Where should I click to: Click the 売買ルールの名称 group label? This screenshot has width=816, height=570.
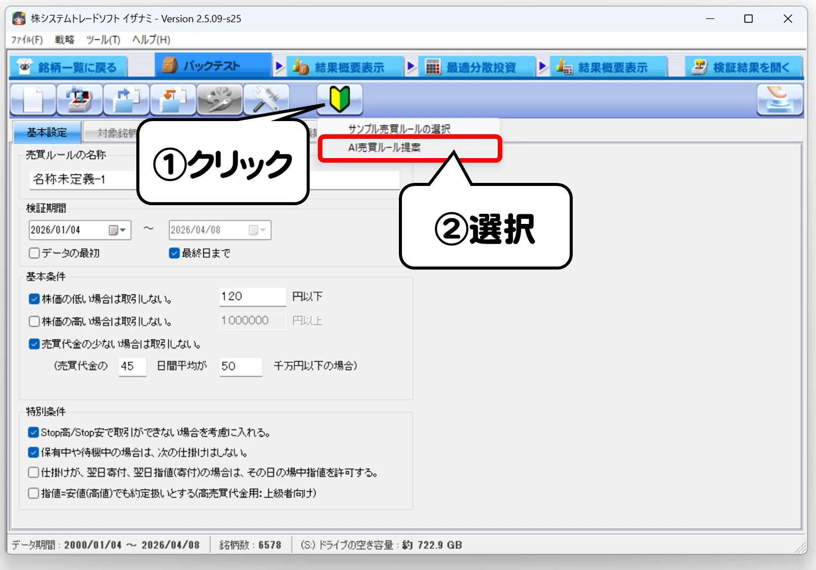coord(66,155)
